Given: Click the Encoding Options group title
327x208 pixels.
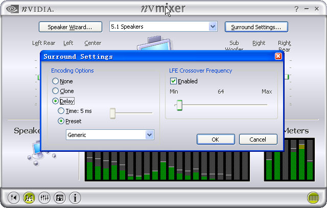Looking at the screenshot, I should (73, 71).
